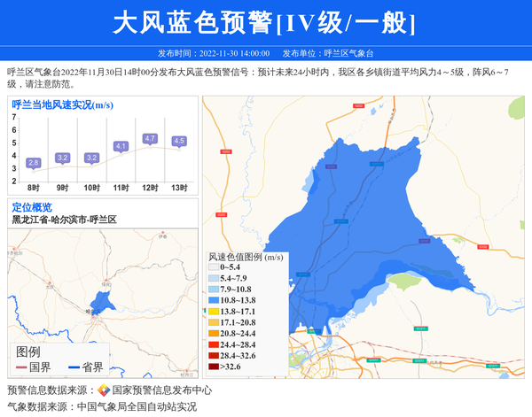This screenshot has height=417, width=532.
Task: Click the 大风蓝色预警 title heading
Action: [265, 22]
